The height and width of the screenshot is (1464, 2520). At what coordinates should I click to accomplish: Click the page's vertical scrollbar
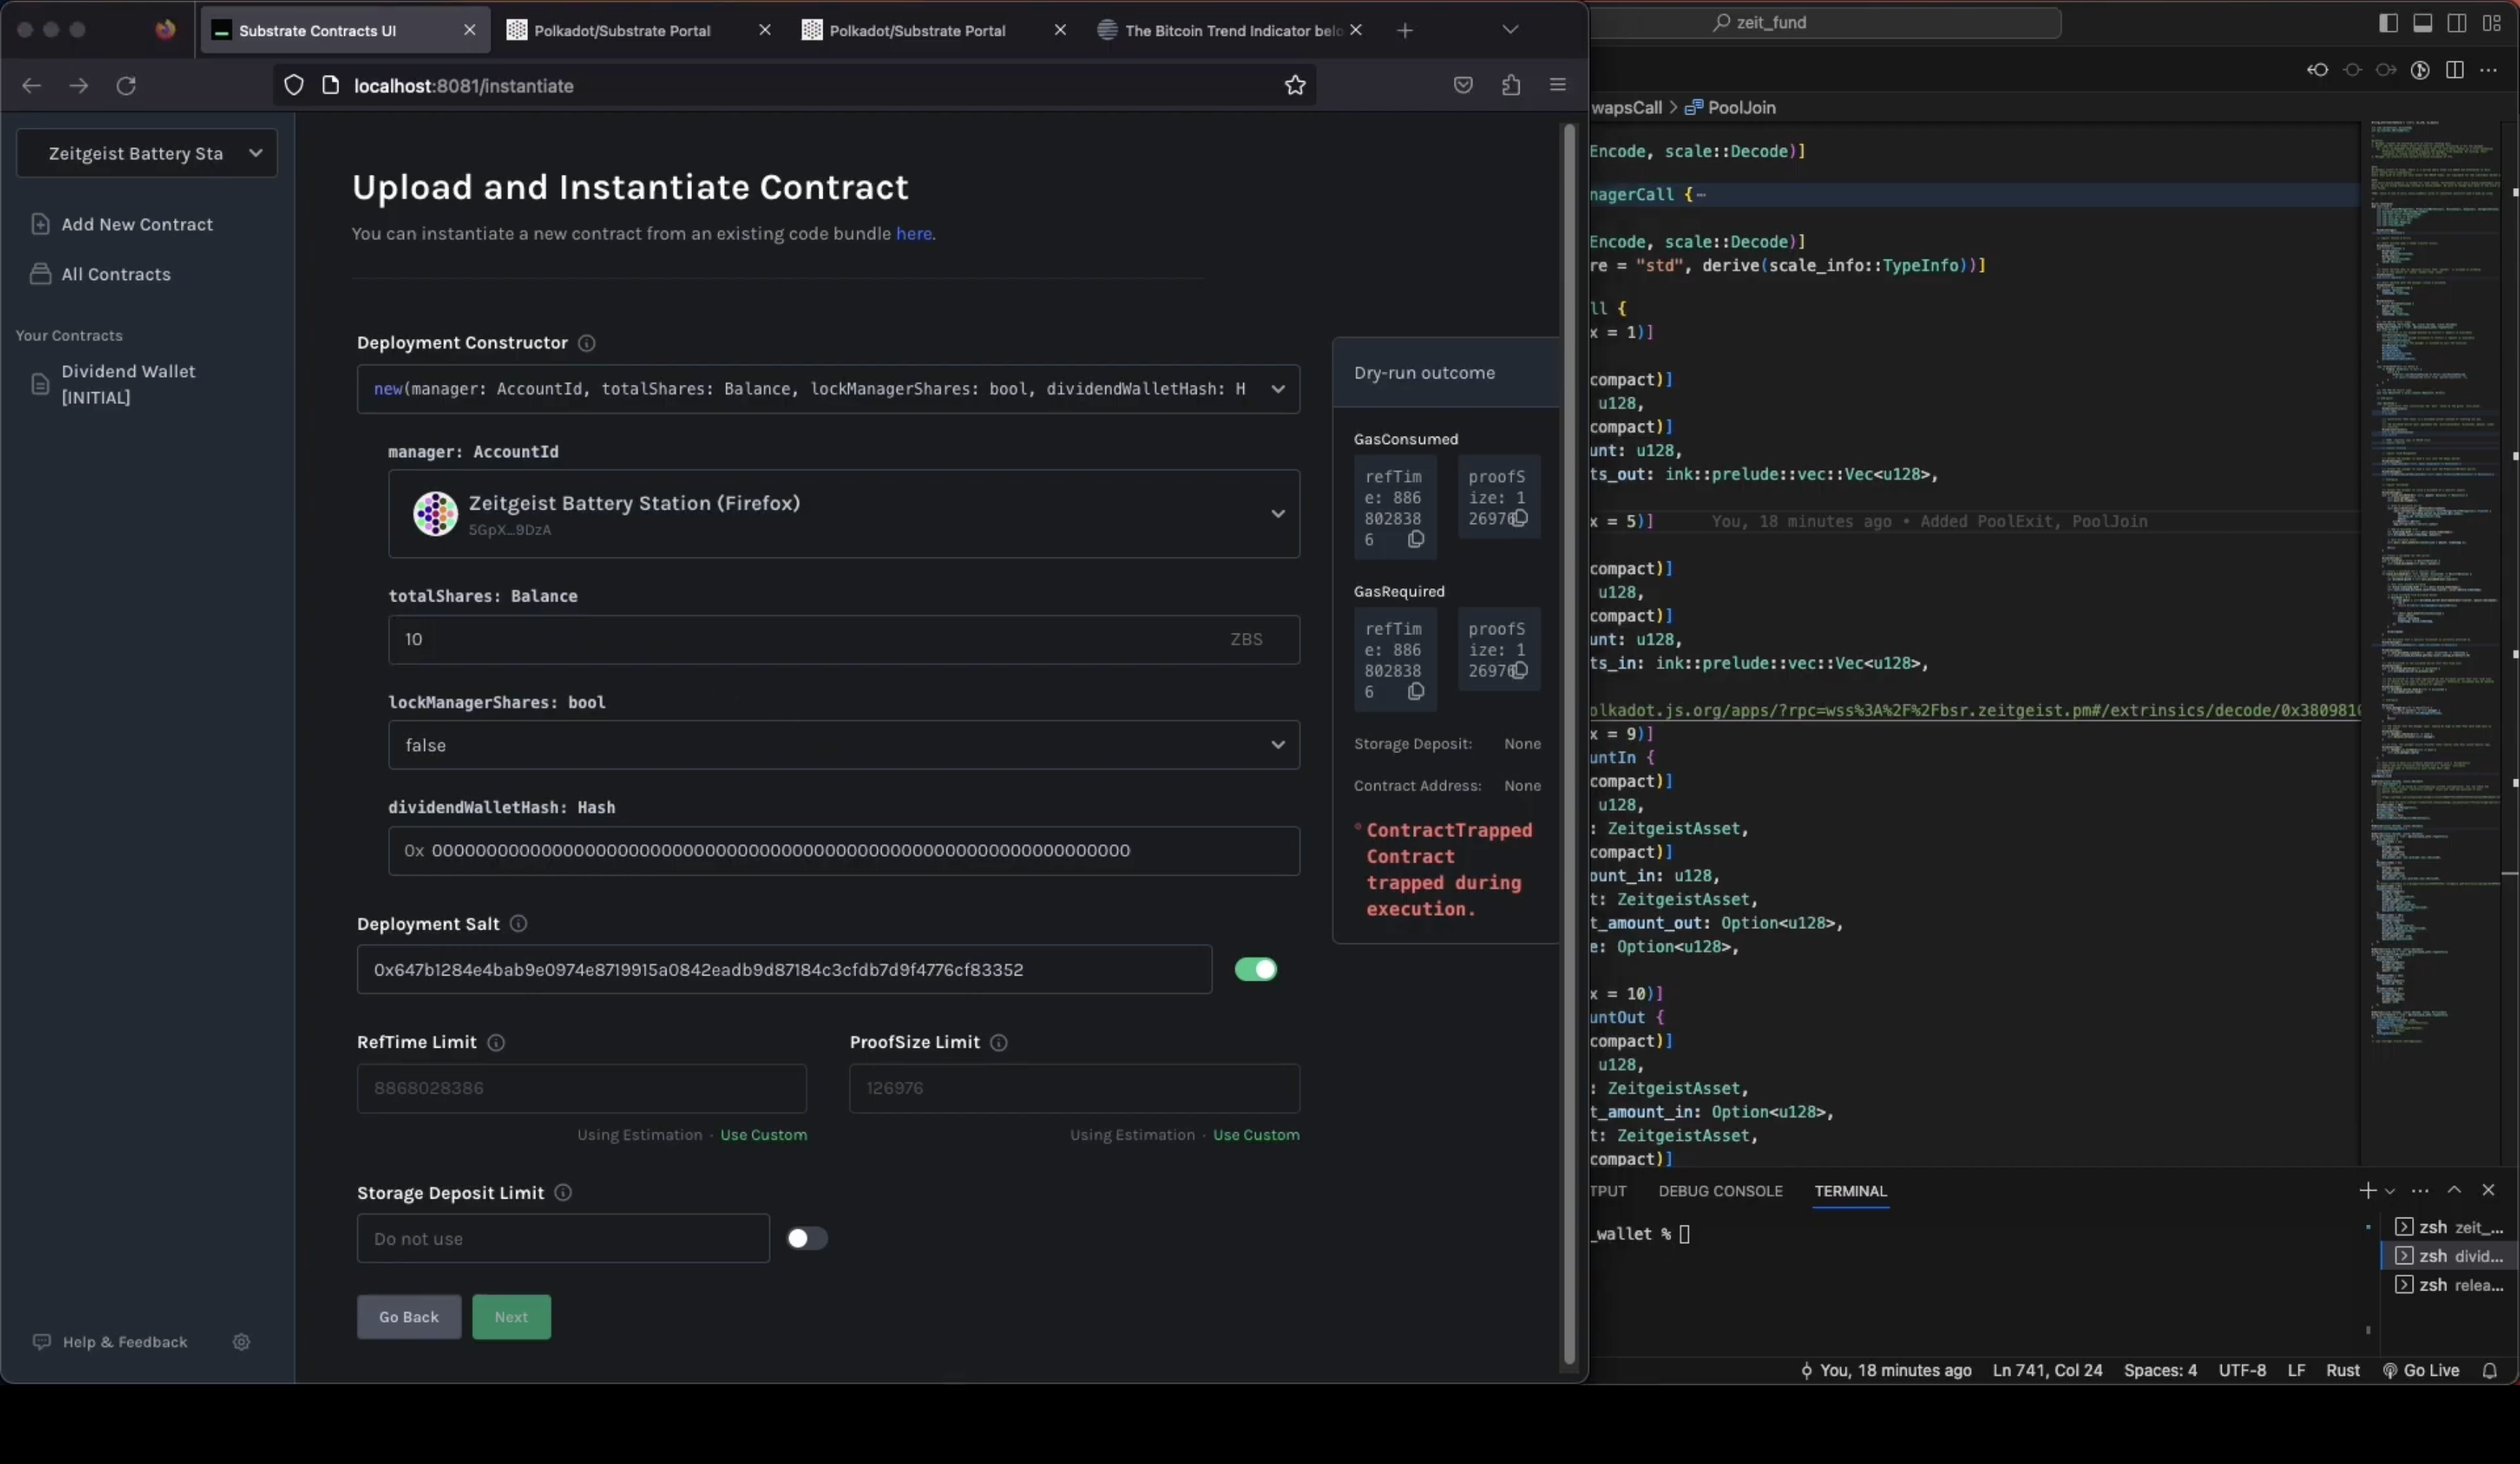tap(1569, 740)
